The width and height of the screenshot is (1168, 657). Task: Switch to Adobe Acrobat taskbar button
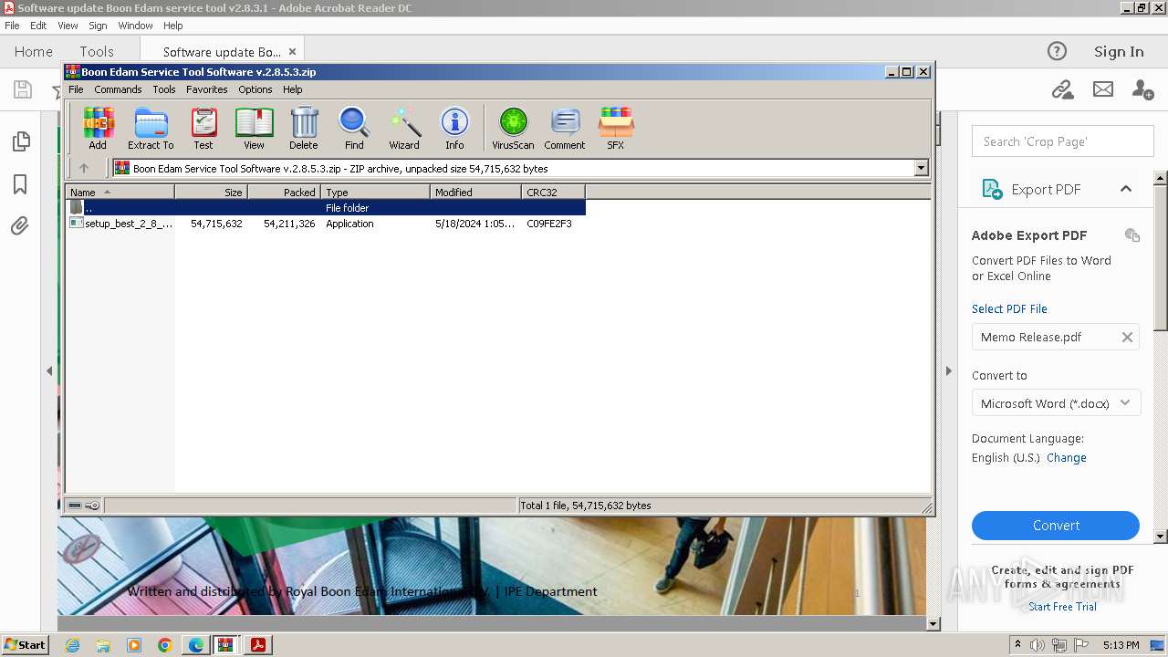coord(258,645)
